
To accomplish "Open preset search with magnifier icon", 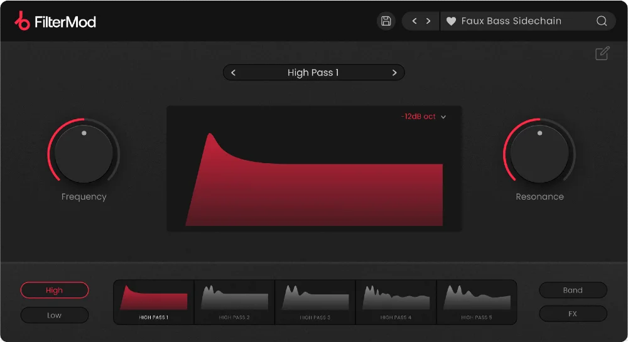I will coord(602,21).
